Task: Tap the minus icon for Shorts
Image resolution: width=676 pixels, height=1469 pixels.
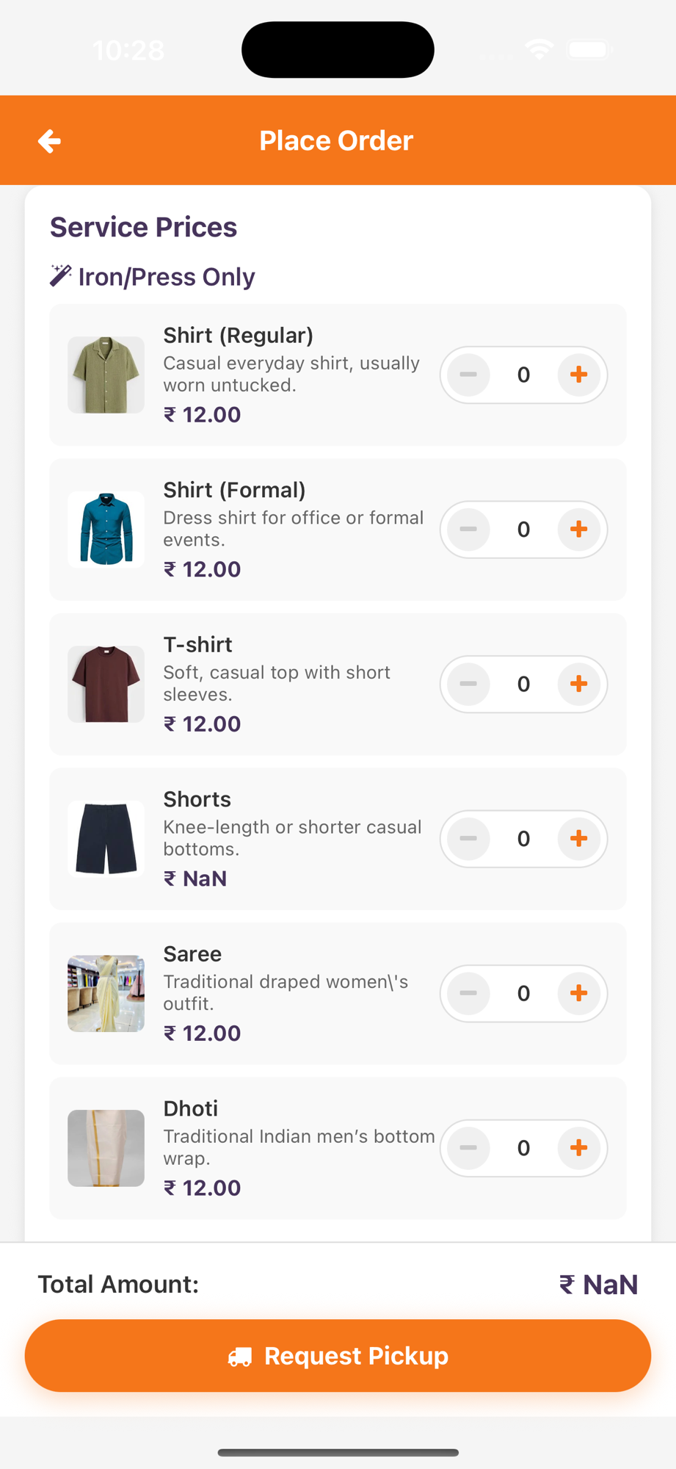Action: point(468,839)
